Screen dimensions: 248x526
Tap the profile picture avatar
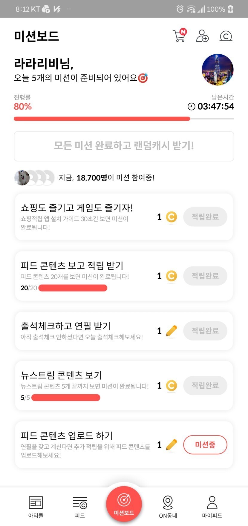click(x=218, y=70)
